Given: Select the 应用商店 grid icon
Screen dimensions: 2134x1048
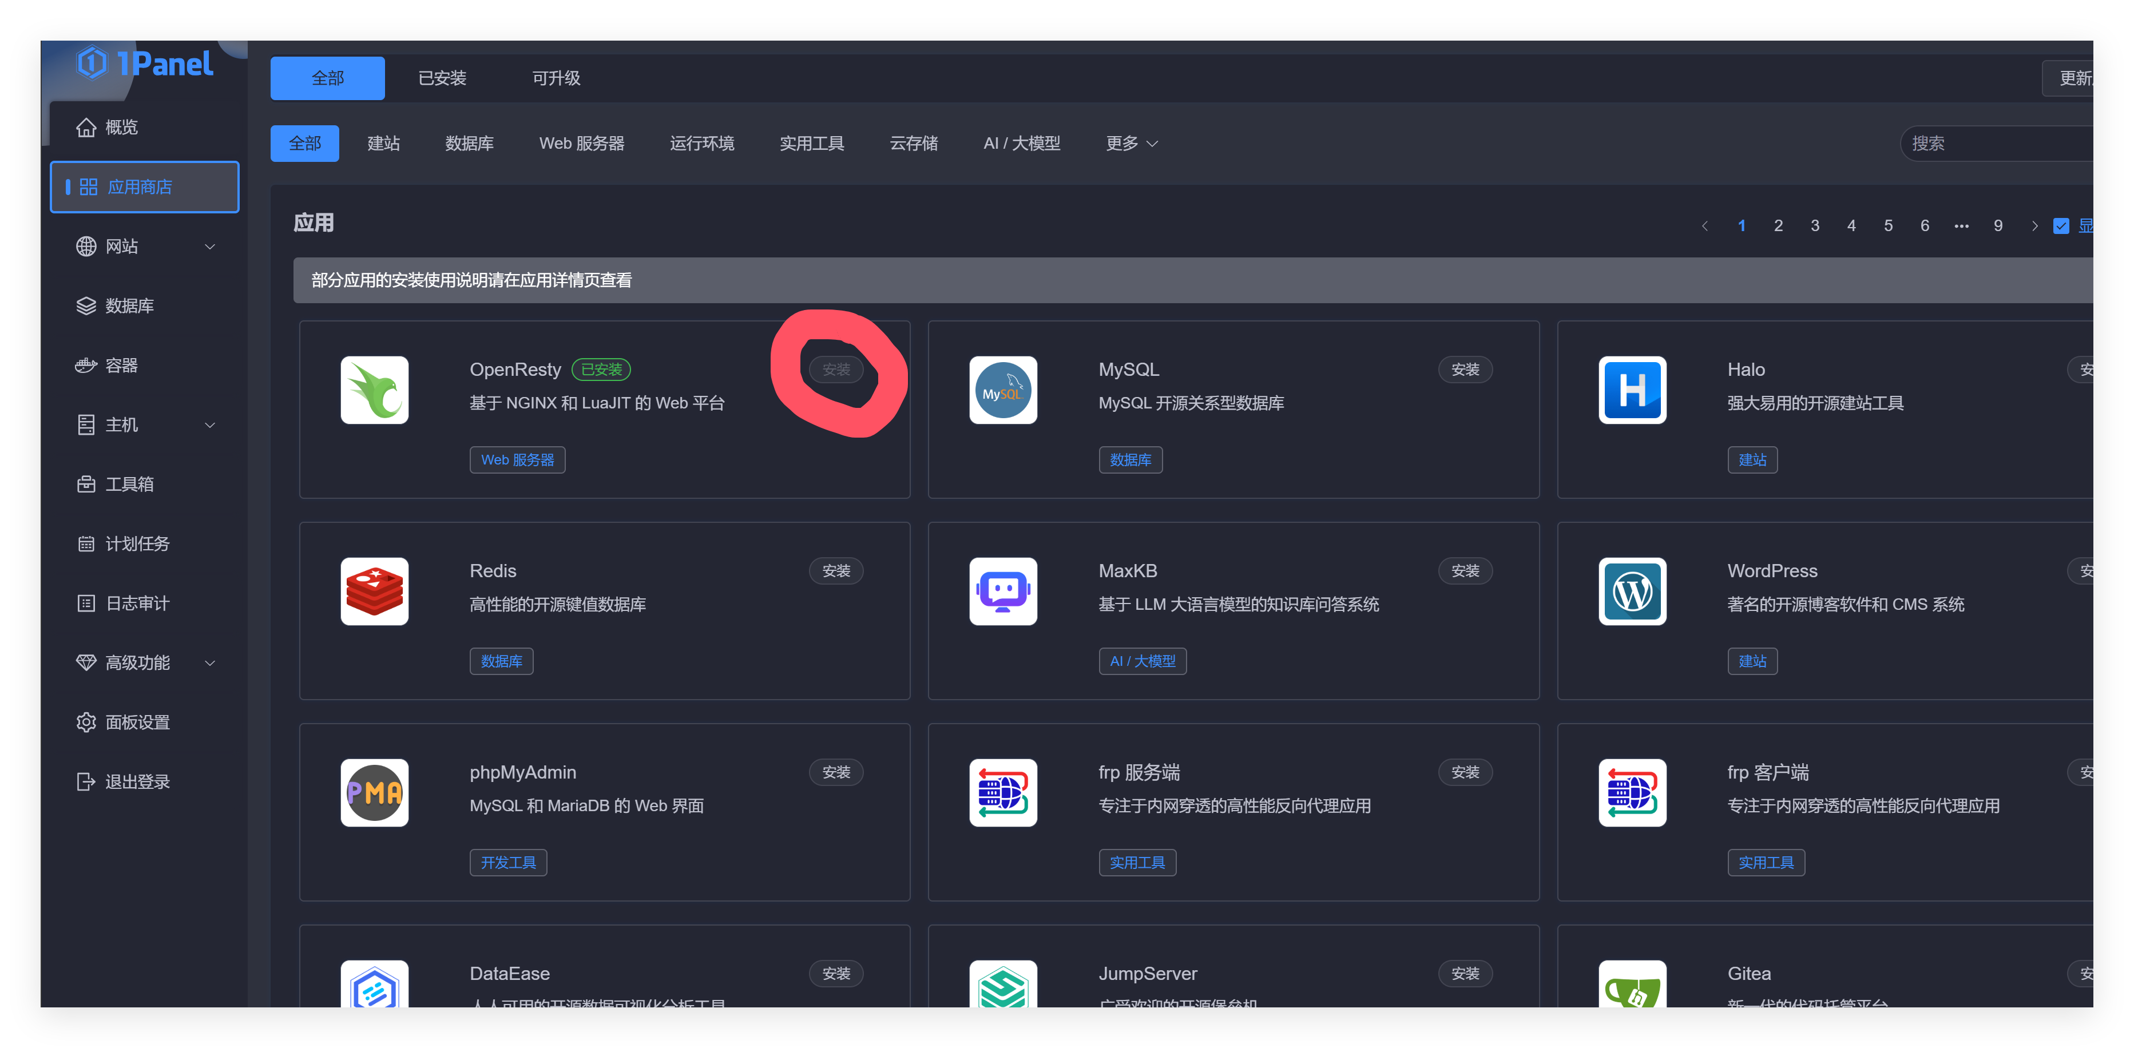Looking at the screenshot, I should [x=89, y=187].
